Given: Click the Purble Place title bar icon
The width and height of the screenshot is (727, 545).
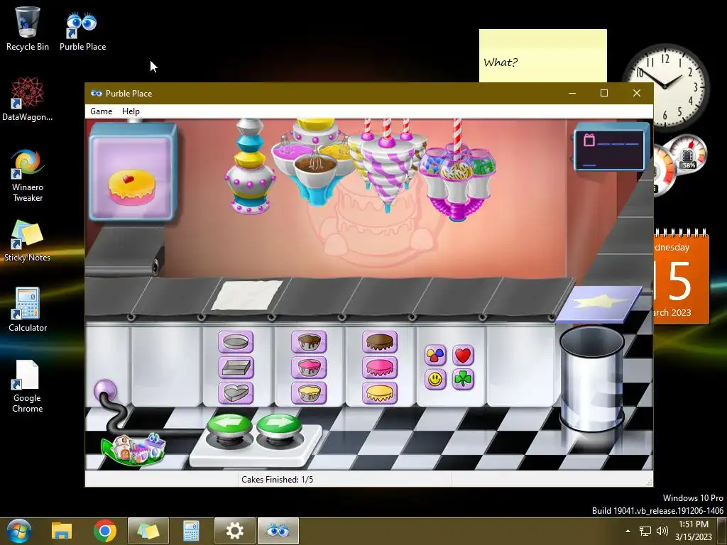Looking at the screenshot, I should 97,93.
